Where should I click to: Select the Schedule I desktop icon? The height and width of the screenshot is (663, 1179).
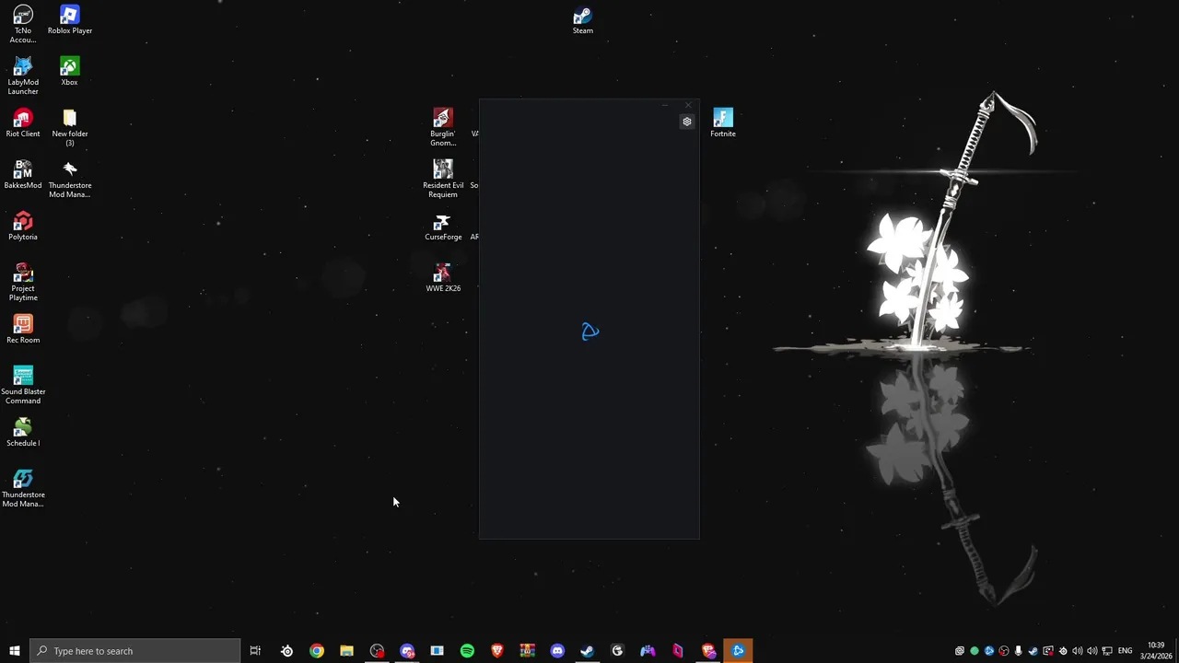click(x=23, y=433)
